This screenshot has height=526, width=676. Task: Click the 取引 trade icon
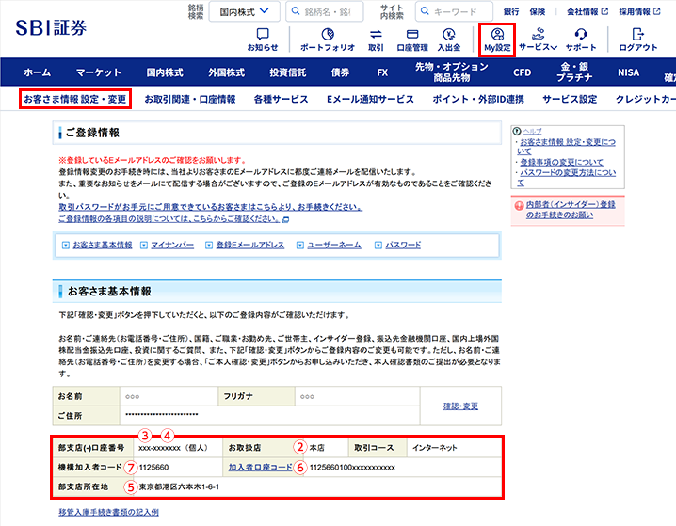tap(376, 40)
